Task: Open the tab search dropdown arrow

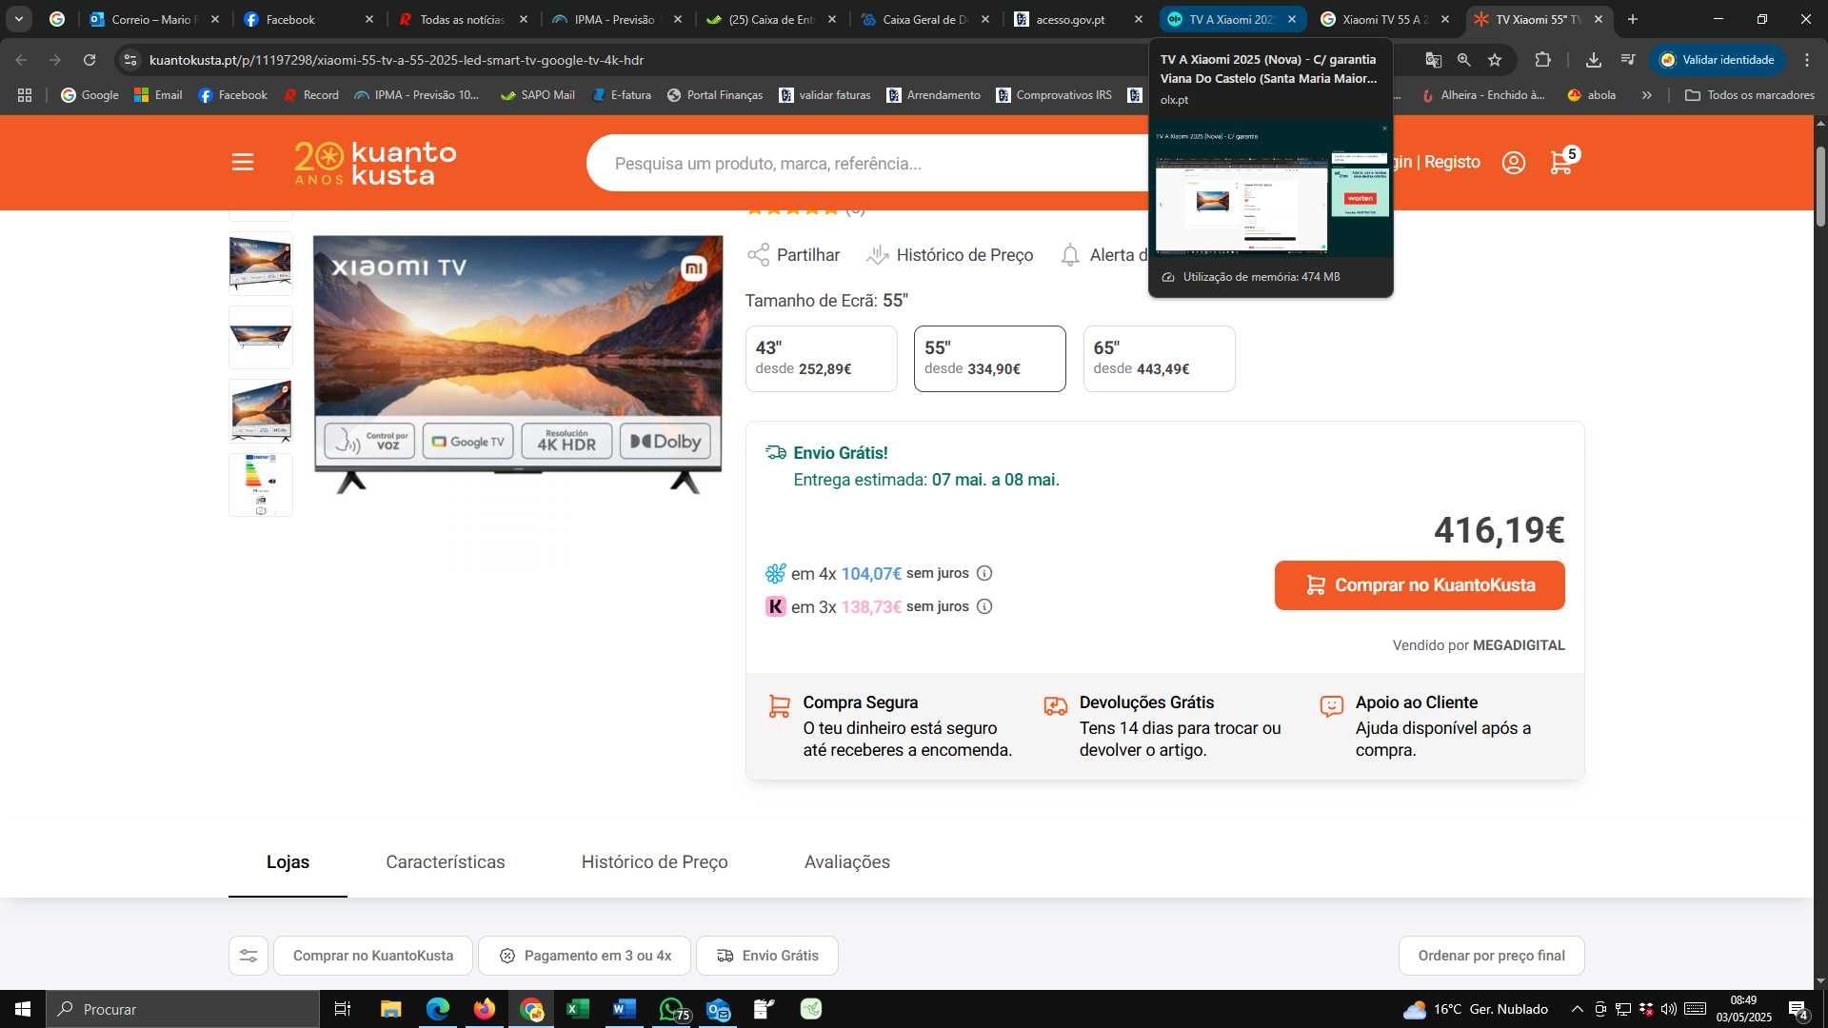Action: (x=19, y=19)
